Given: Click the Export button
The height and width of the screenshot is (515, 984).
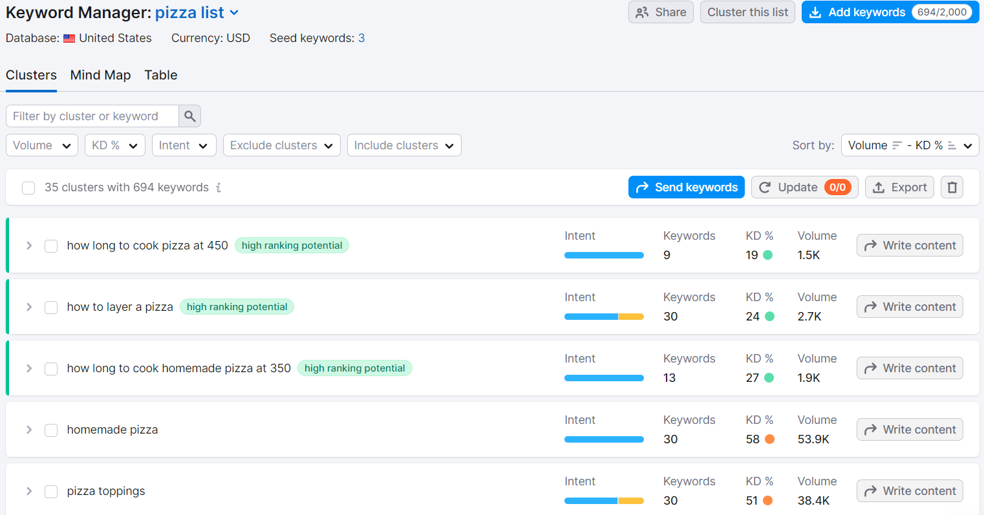Looking at the screenshot, I should pos(899,187).
